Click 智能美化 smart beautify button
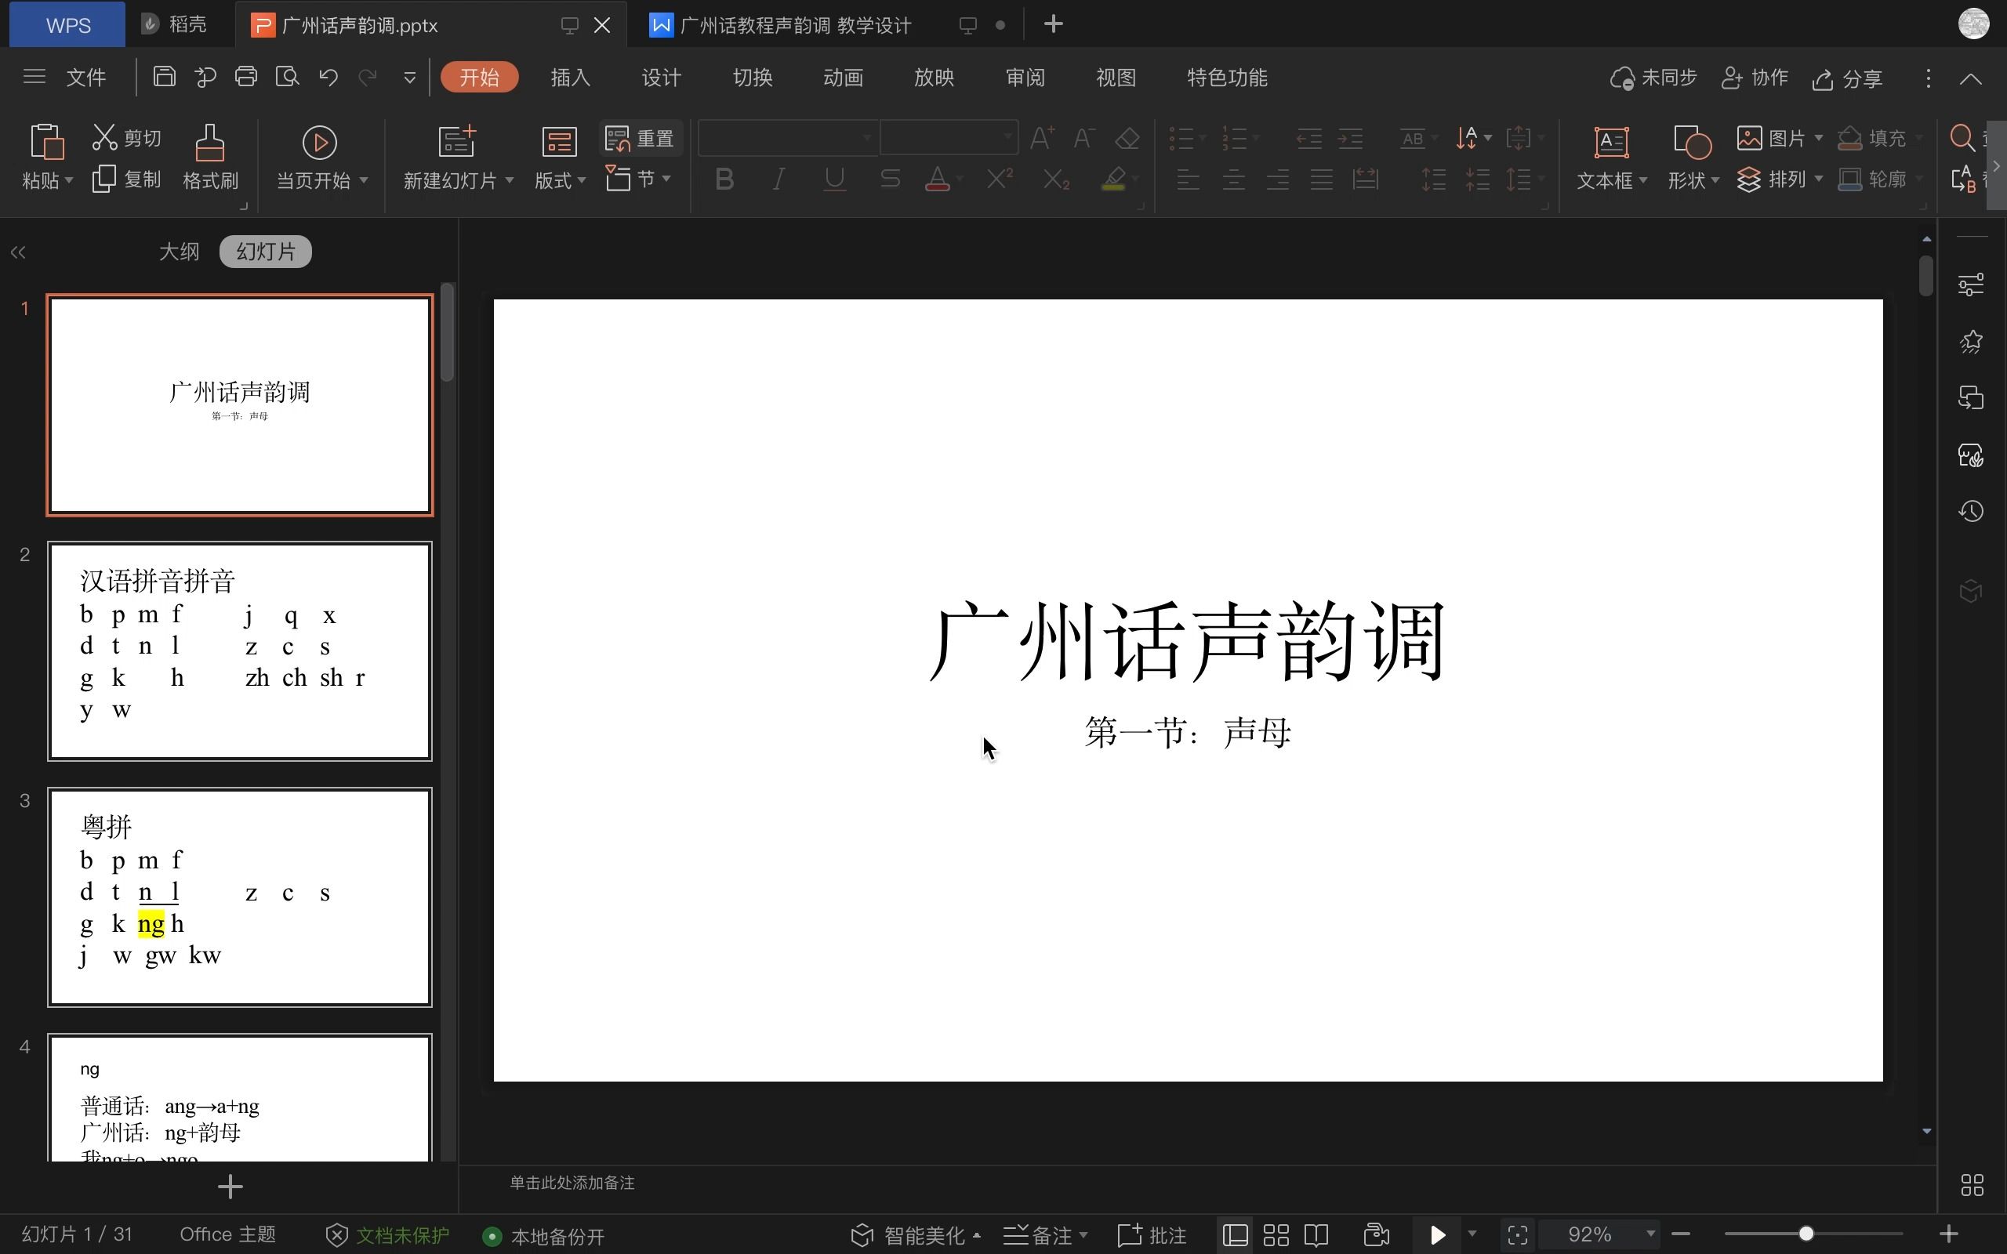This screenshot has width=2007, height=1254. [916, 1236]
